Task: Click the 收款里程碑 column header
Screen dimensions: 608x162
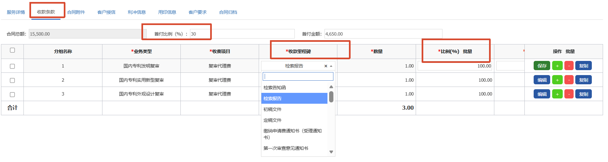Action: [x=298, y=51]
